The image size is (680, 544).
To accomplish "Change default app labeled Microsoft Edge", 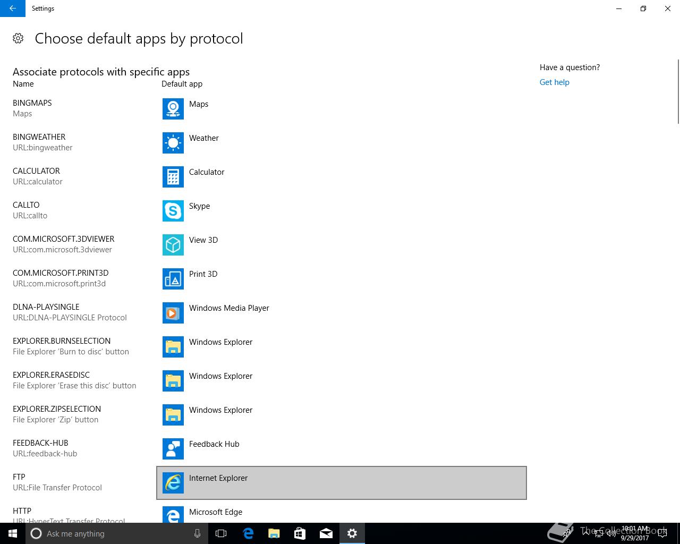I will [342, 513].
